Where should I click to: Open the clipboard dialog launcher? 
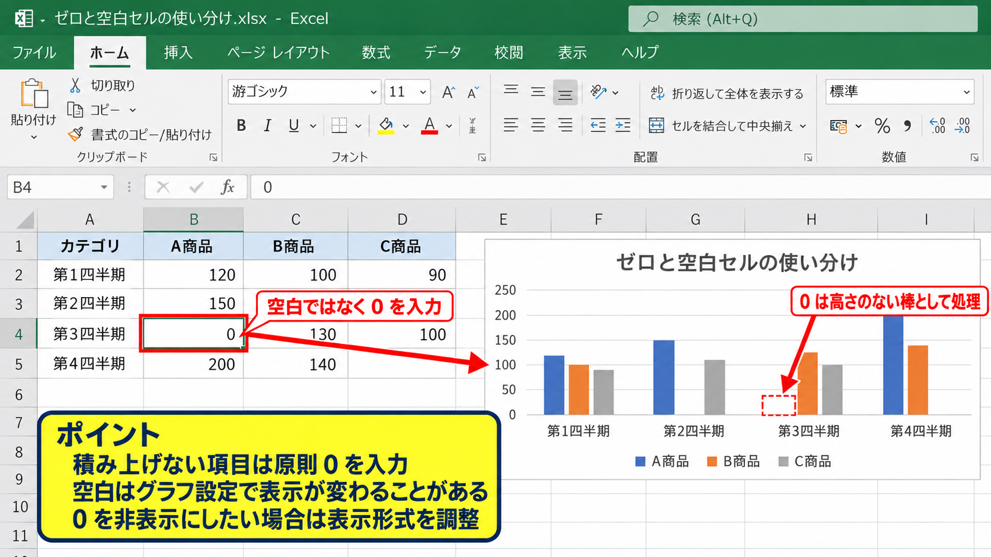point(213,157)
